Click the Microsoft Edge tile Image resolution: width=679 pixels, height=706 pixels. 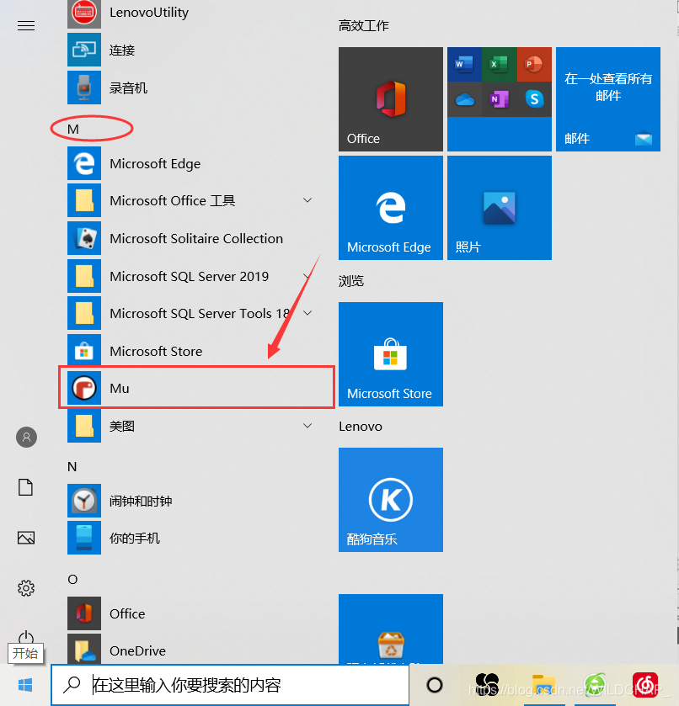pyautogui.click(x=391, y=208)
